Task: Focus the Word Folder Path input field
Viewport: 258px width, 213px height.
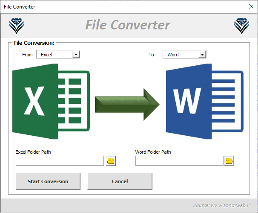Action: click(x=179, y=160)
